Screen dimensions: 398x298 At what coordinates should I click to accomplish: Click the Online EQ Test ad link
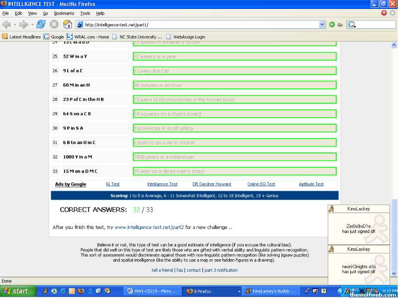261,184
